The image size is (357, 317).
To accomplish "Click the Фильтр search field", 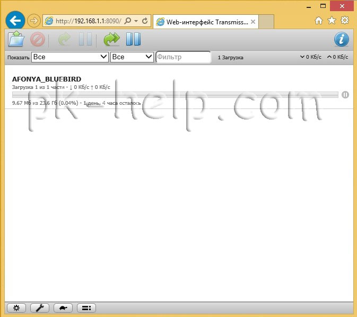I will (x=184, y=57).
